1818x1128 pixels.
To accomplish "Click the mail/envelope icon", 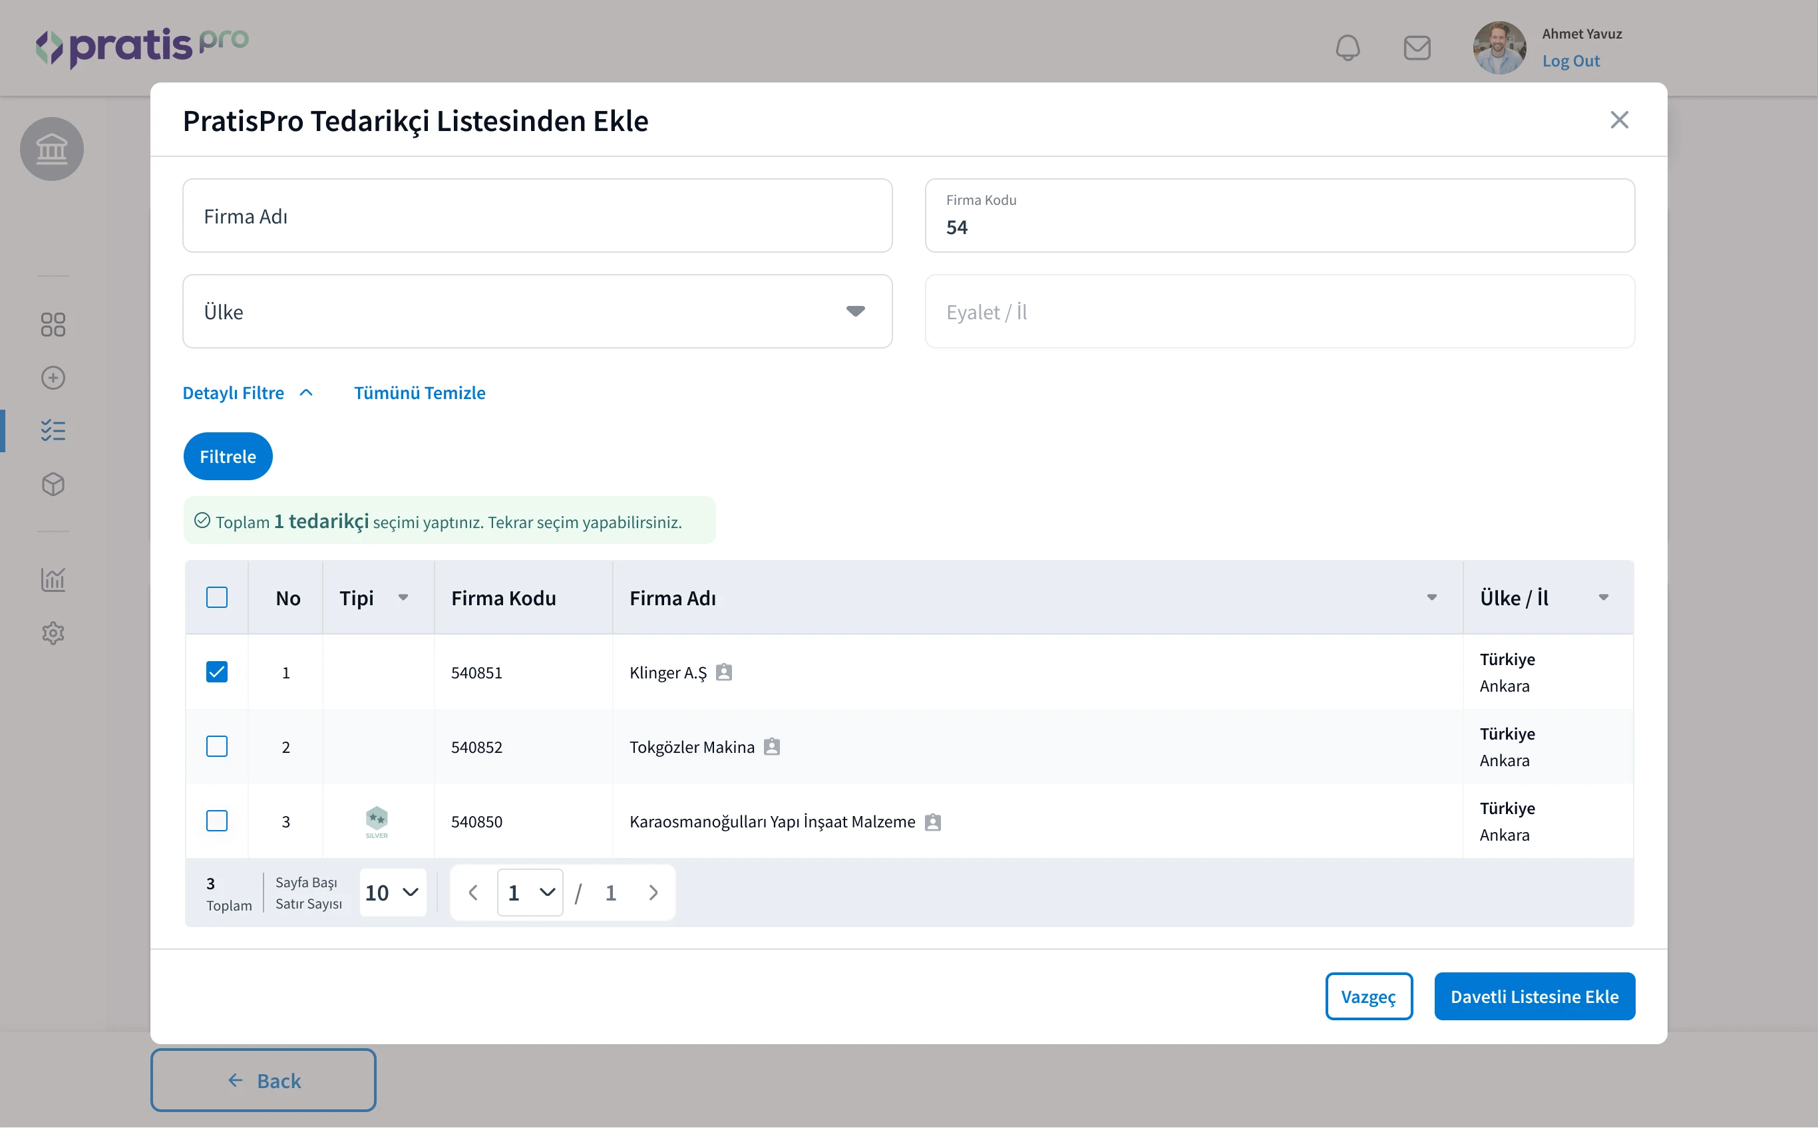I will (1418, 47).
